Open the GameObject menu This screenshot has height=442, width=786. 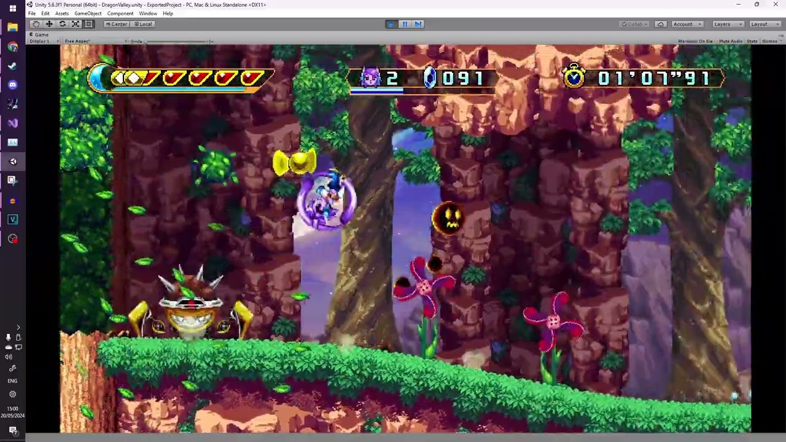pos(88,14)
